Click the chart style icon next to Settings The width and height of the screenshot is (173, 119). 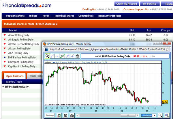pyautogui.click(x=59, y=115)
